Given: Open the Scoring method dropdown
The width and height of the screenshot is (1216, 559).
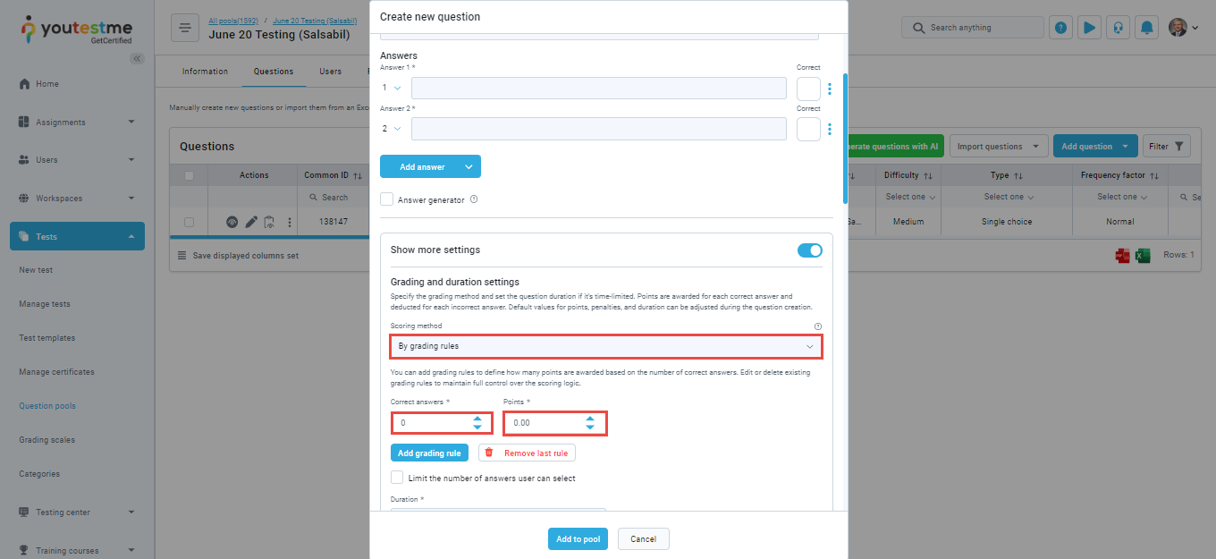Looking at the screenshot, I should coord(606,346).
